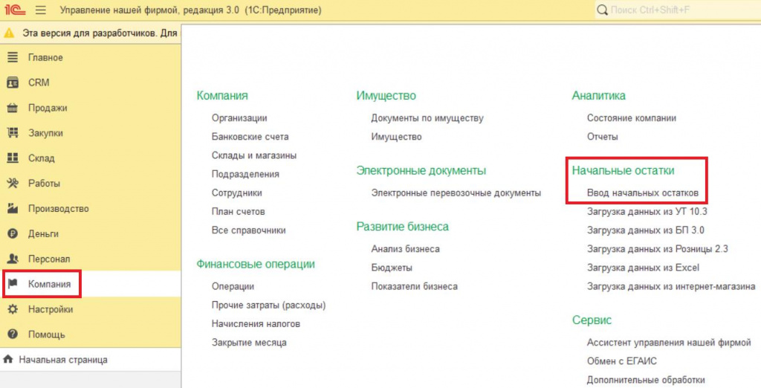This screenshot has height=388, width=761.
Task: Open Загрузка данных из интернет-магазина
Action: coord(671,286)
